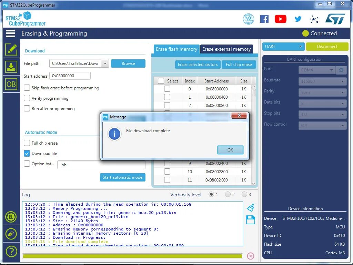
Task: Switch to Erase flash memory tab
Action: point(176,49)
